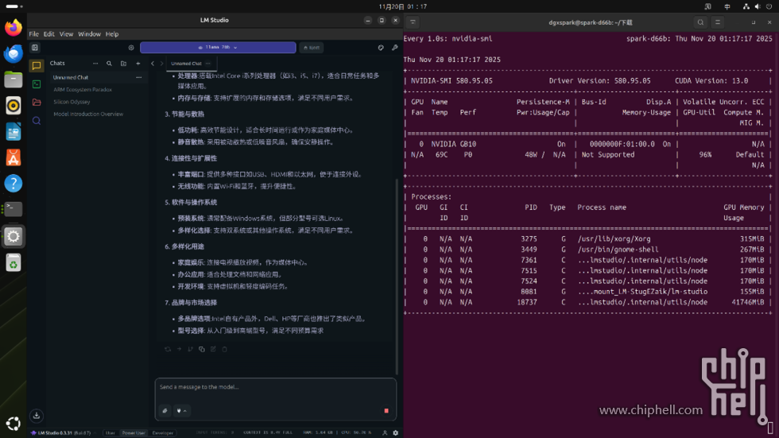Open the Developer terminal tab in sidebar
Screen dimensions: 779x438
coord(37,83)
